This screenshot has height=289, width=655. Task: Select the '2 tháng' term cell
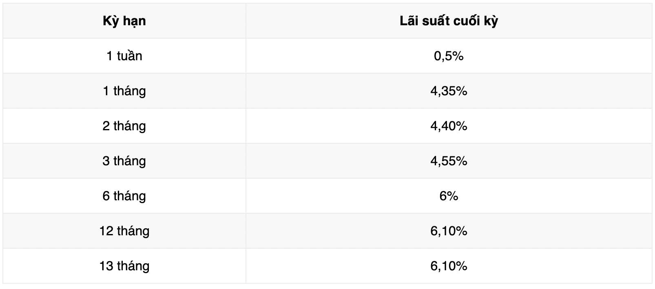[x=124, y=126]
